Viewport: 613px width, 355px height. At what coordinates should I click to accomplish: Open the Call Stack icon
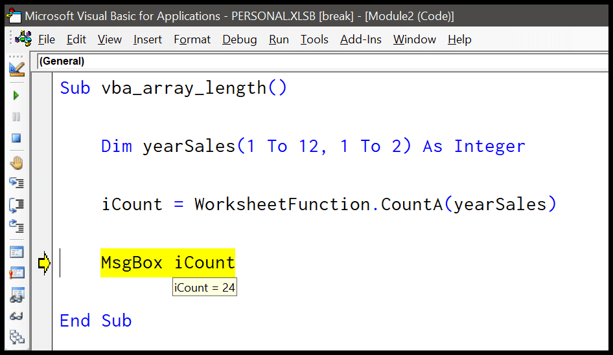17,337
